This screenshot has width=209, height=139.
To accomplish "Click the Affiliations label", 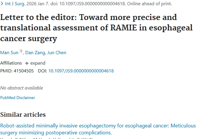I will pyautogui.click(x=11, y=63).
